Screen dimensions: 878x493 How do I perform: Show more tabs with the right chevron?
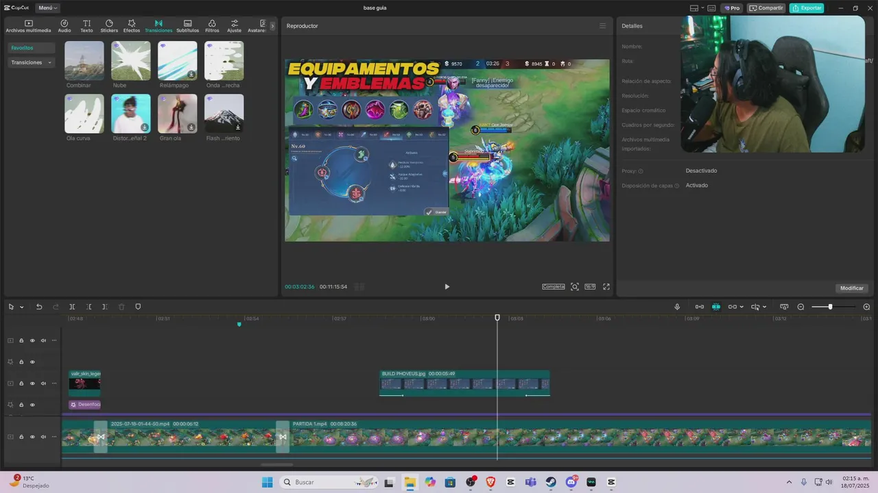point(272,26)
